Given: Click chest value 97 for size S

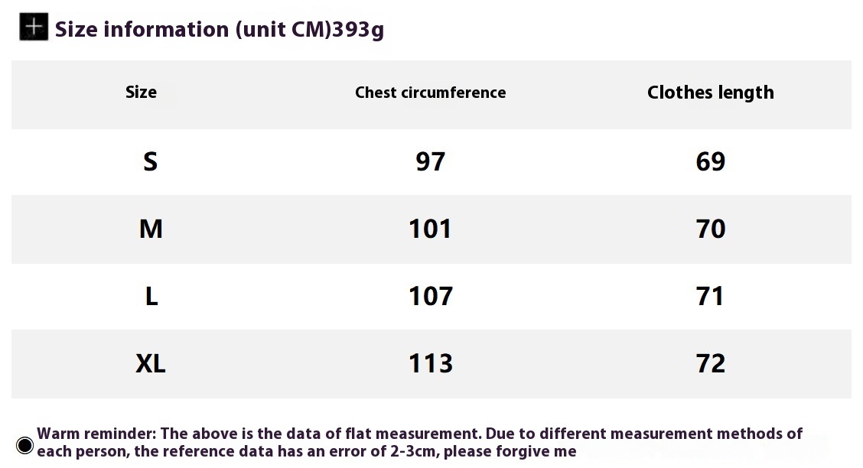Looking at the screenshot, I should point(430,161).
